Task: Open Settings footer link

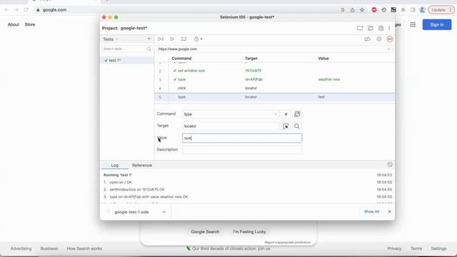Action: tap(438, 248)
